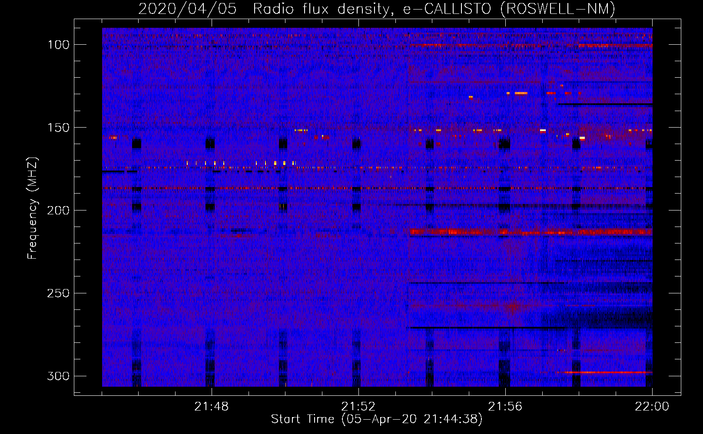
Task: Click the 22:00 time tick label
Action: pyautogui.click(x=652, y=407)
